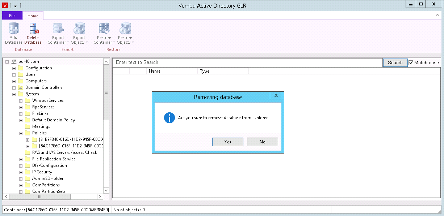Expand the WinsockServices tree node

point(21,100)
